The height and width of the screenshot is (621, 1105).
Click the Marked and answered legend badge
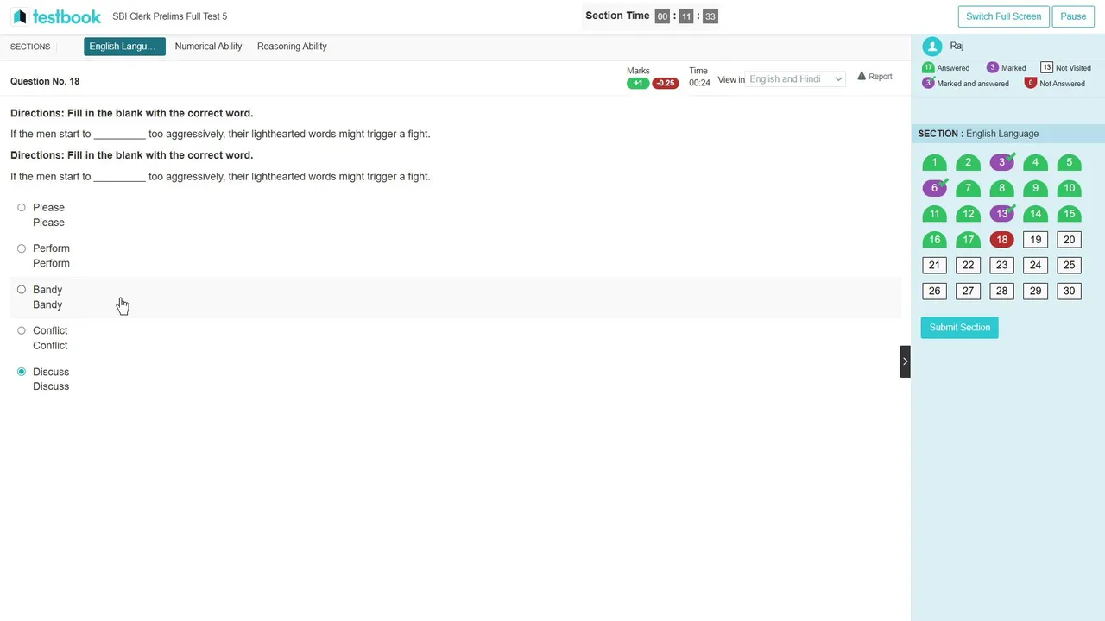[929, 83]
